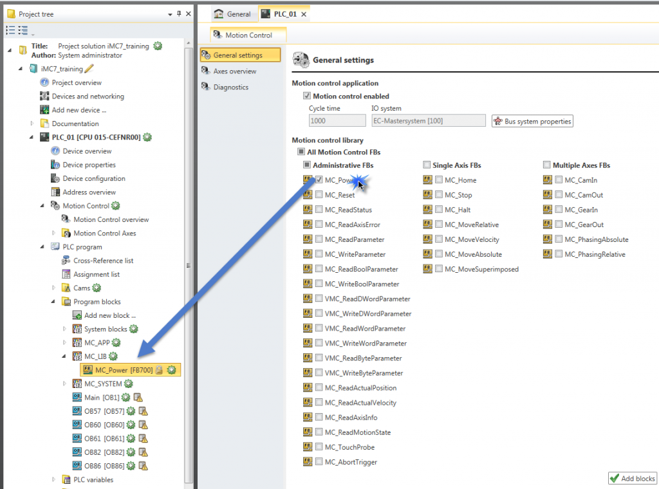Click the Diagnostics icon in sidebar
The width and height of the screenshot is (659, 489).
click(x=206, y=88)
